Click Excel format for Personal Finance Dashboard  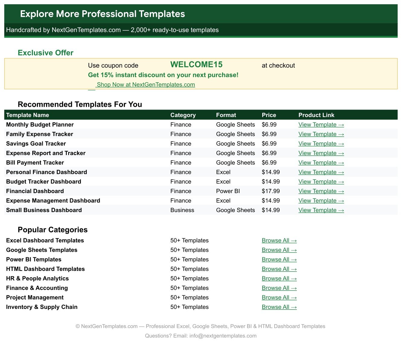click(223, 172)
